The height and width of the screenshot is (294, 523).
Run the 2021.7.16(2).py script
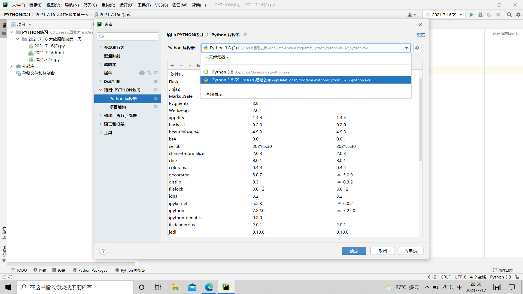(x=472, y=15)
